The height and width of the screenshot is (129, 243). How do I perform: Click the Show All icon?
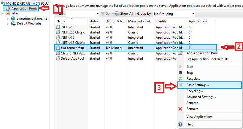117,14
